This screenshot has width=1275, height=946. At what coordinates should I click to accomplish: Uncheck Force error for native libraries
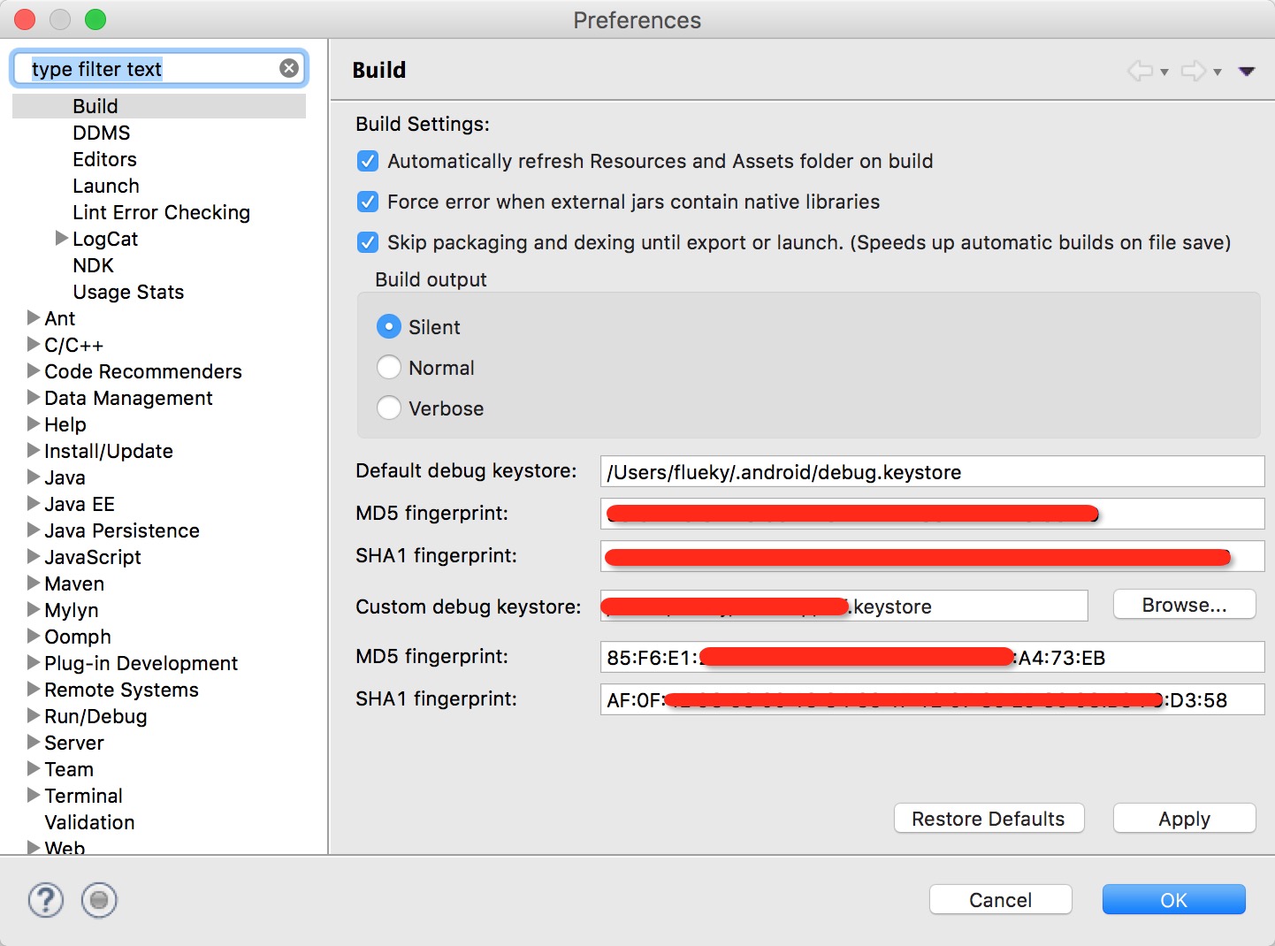coord(368,202)
